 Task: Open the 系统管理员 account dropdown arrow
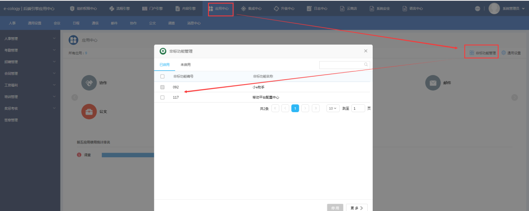point(523,9)
